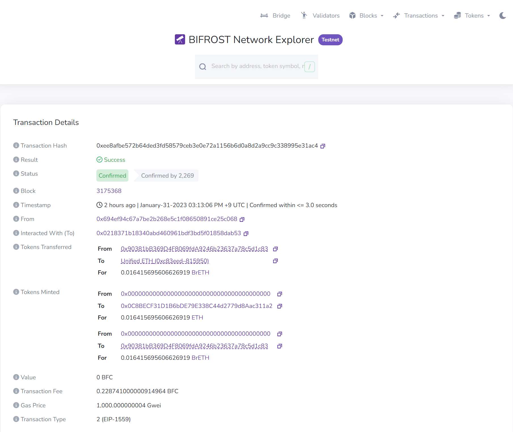Open the ETH token link
The image size is (513, 432).
point(197,318)
